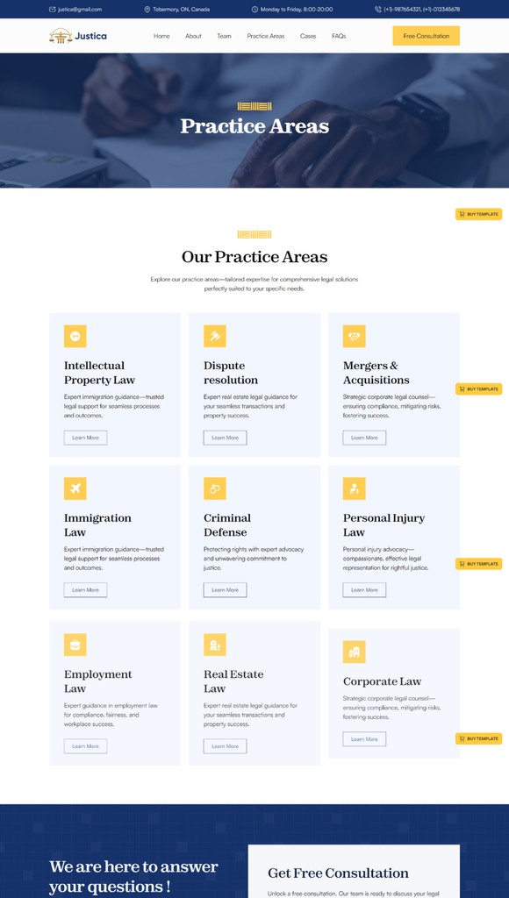Click the chart icon on Corporate Law card

click(x=354, y=652)
